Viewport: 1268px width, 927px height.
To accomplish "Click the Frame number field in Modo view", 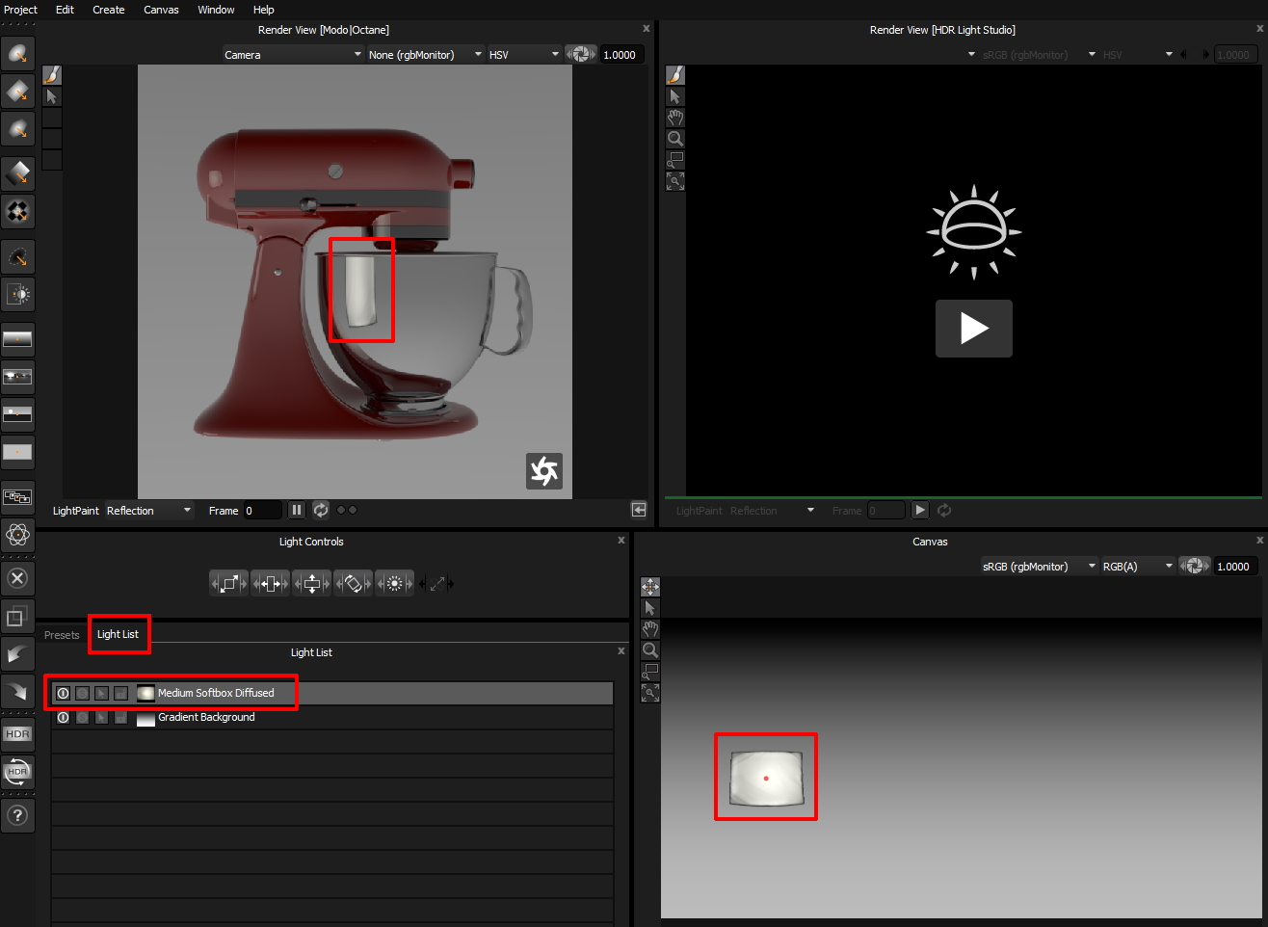I will (262, 511).
